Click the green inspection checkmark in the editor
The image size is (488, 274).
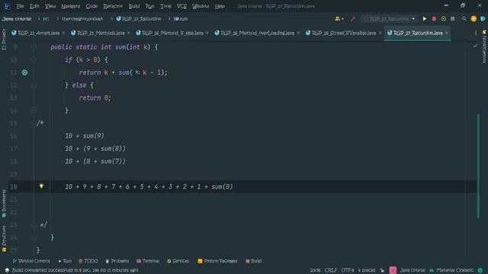click(475, 46)
